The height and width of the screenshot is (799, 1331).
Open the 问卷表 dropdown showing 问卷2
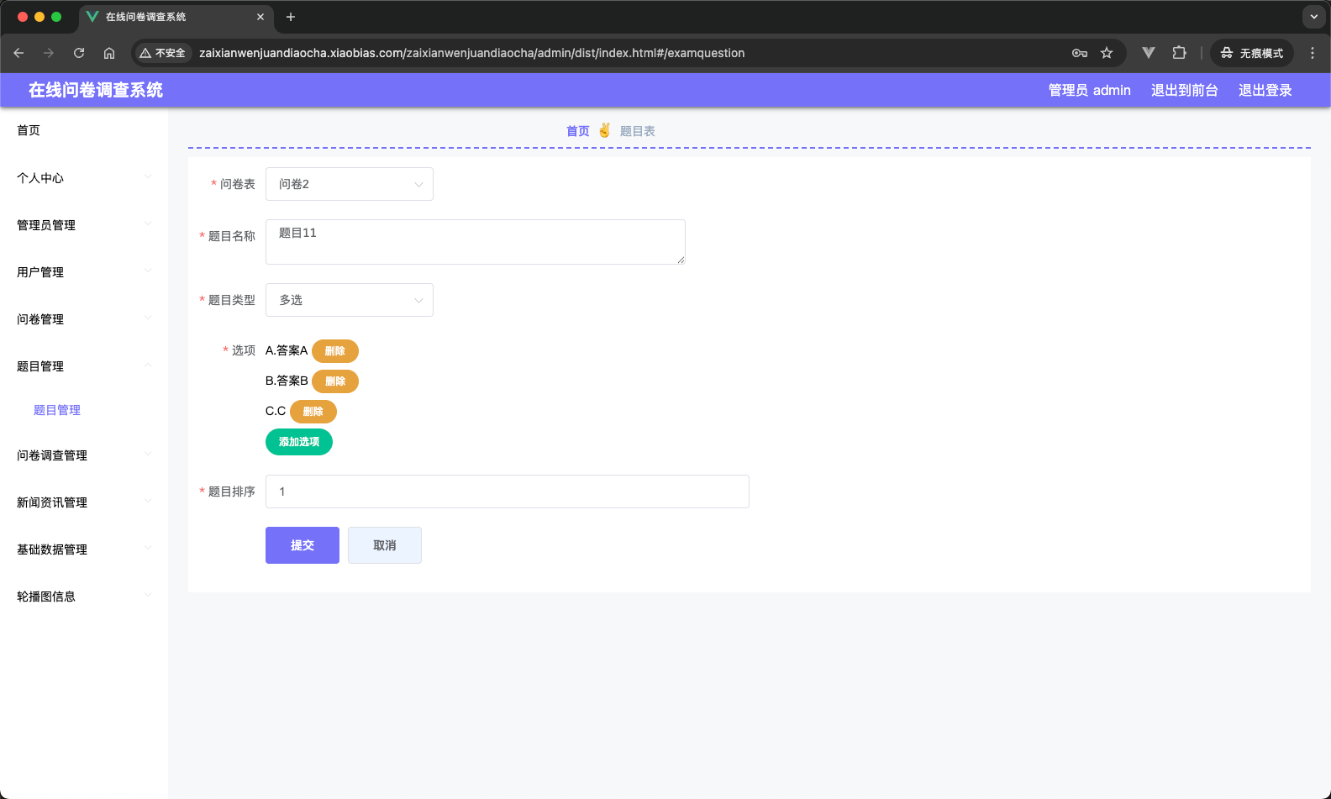(x=350, y=184)
